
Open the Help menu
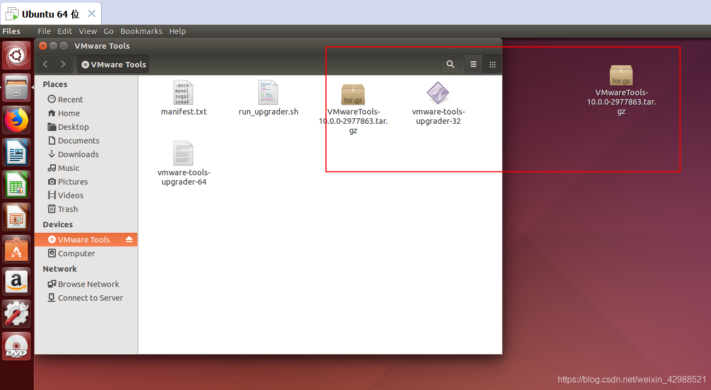click(177, 31)
